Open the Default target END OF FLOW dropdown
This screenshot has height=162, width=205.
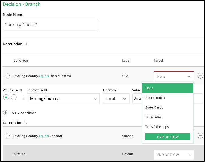[174, 155]
